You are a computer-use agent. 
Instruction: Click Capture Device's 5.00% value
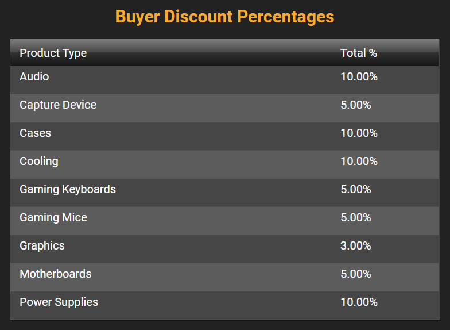356,105
